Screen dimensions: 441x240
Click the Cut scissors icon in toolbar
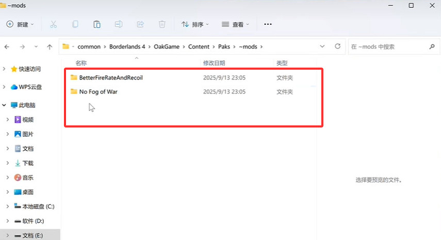click(54, 24)
